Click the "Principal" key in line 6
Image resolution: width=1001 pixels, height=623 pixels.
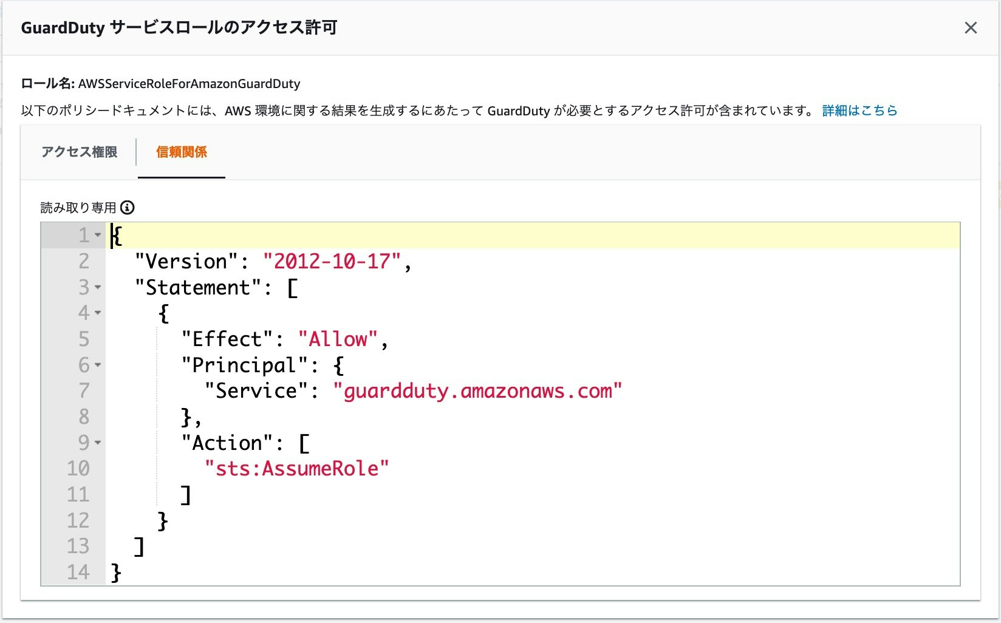click(245, 365)
